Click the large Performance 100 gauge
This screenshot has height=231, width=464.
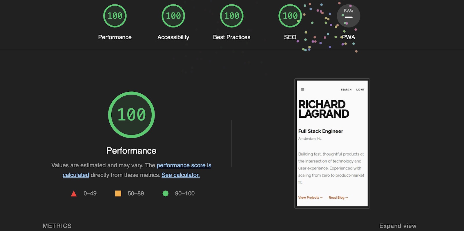point(131,115)
